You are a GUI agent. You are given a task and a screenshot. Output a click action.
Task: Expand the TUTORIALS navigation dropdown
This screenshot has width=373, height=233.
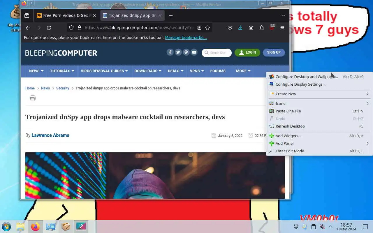[x=62, y=71]
